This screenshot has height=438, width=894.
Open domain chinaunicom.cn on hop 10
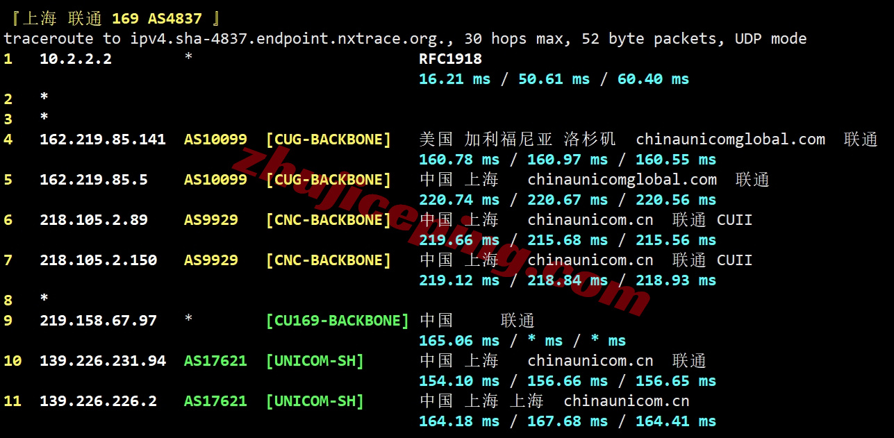[x=591, y=360]
